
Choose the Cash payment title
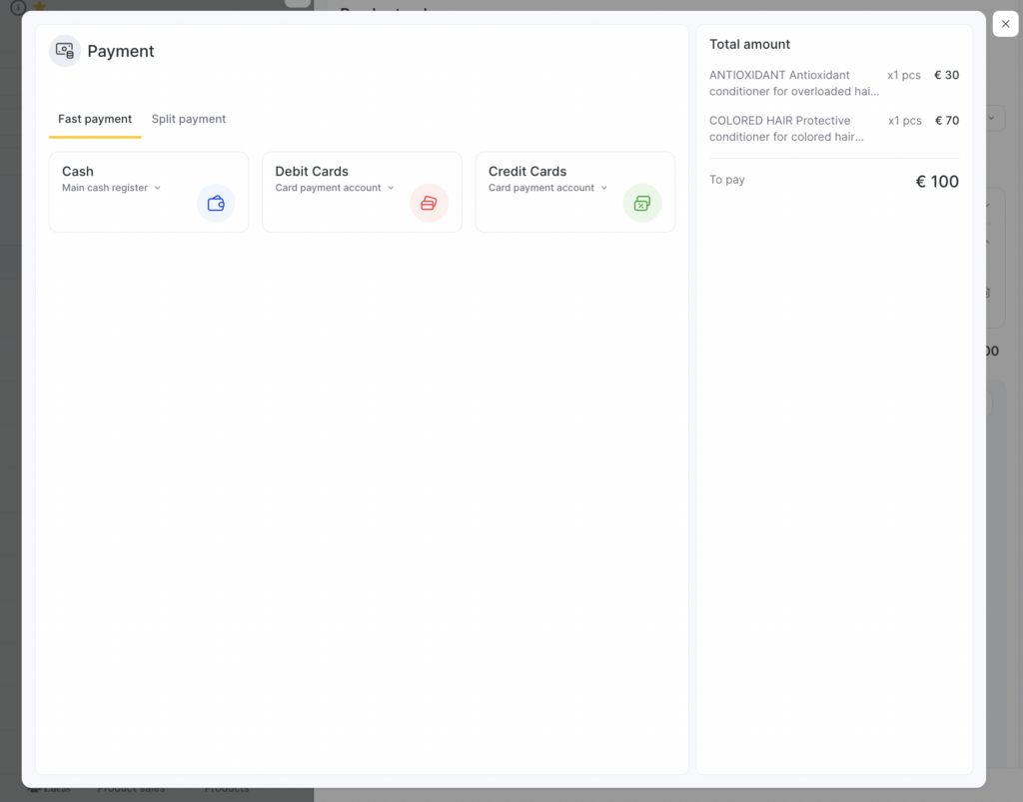(78, 171)
